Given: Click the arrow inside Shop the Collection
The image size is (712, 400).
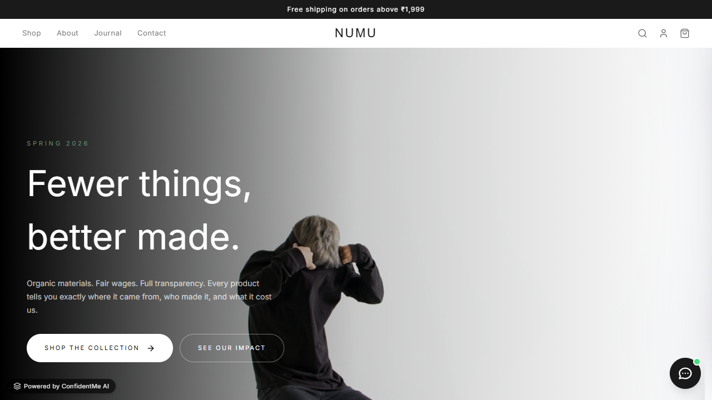Looking at the screenshot, I should coord(151,348).
